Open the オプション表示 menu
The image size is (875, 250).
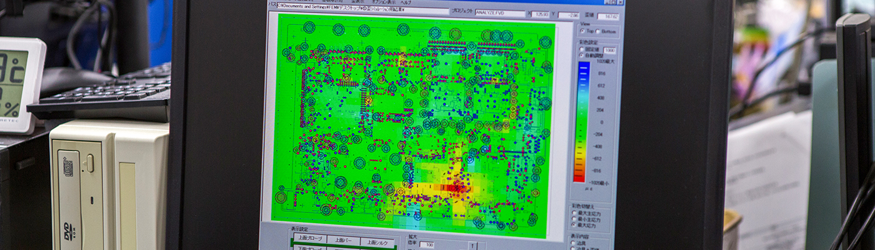point(384,2)
